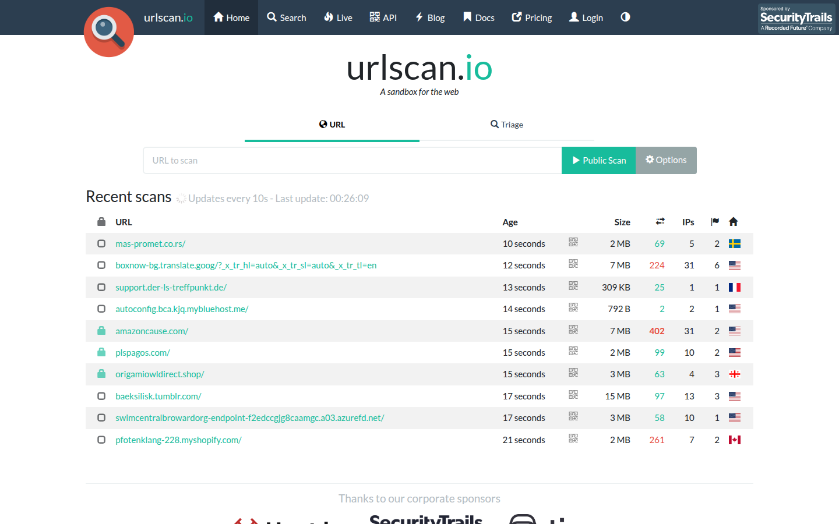Click the lock icon in table header

pyautogui.click(x=101, y=222)
